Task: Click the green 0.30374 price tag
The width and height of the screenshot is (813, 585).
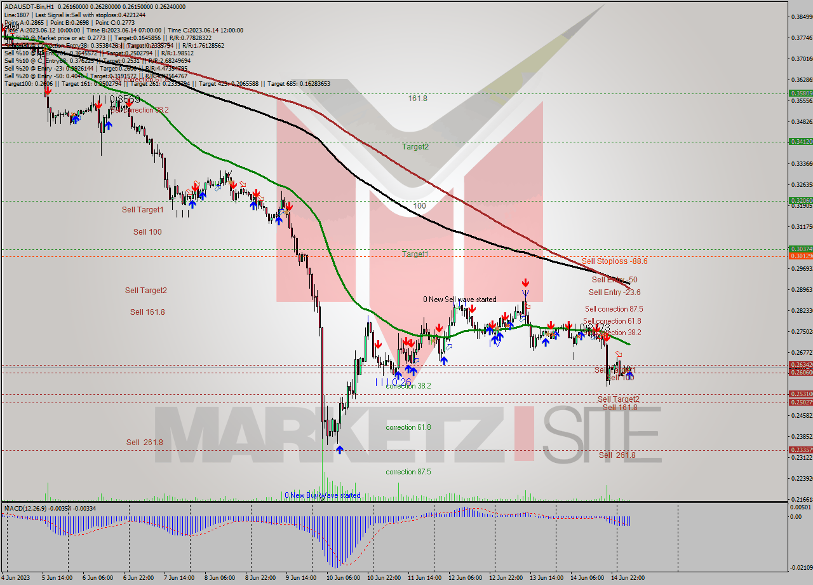Action: [x=800, y=249]
